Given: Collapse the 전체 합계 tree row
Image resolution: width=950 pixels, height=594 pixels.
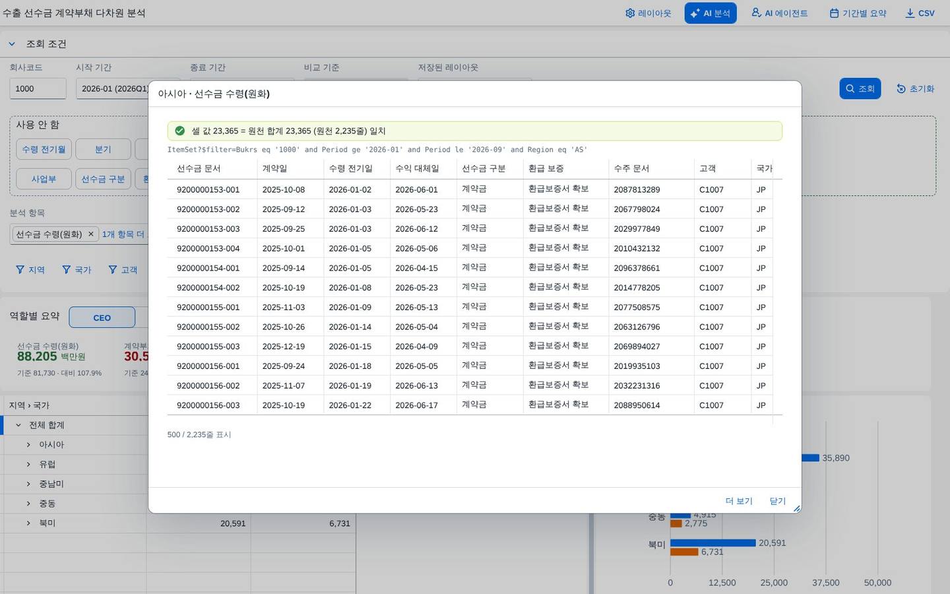Looking at the screenshot, I should point(18,425).
